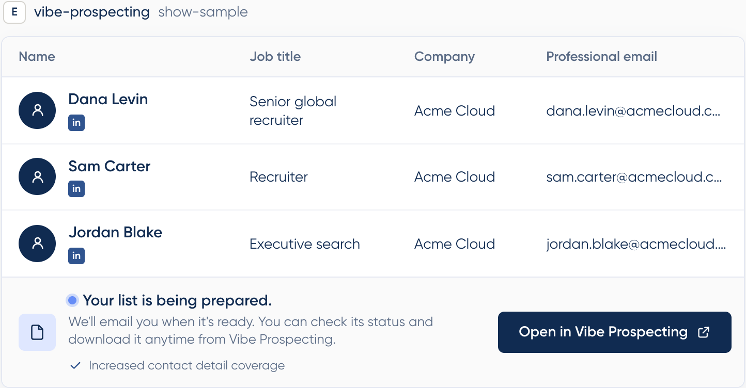
Task: Click Acme Cloud in Jordan Blake's row
Action: coord(455,244)
